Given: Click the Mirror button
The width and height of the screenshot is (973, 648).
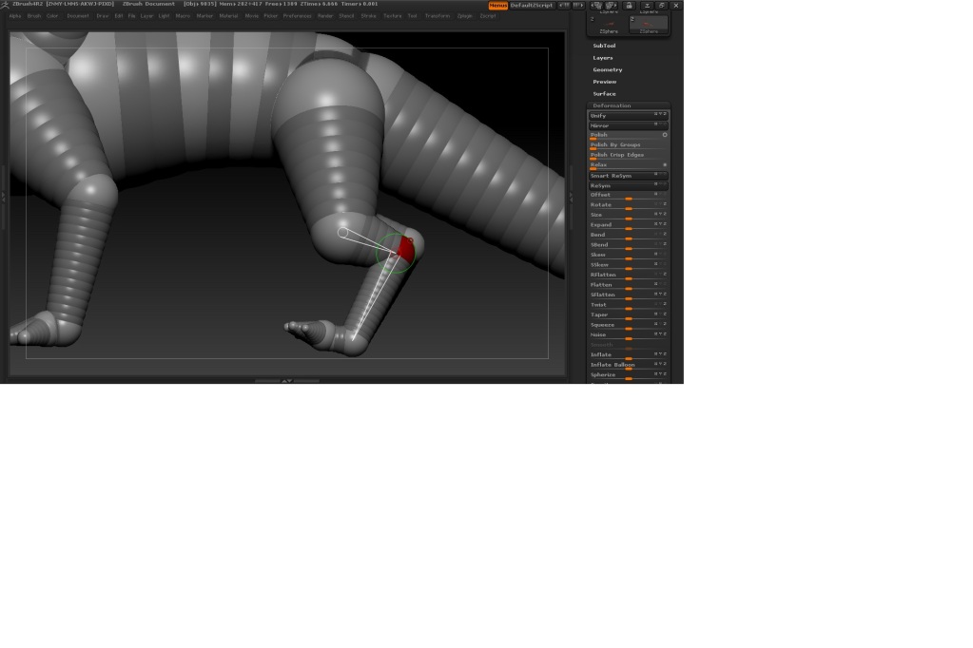Looking at the screenshot, I should (628, 125).
